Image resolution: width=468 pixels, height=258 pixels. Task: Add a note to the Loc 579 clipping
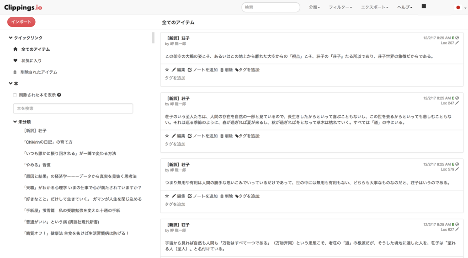[202, 196]
